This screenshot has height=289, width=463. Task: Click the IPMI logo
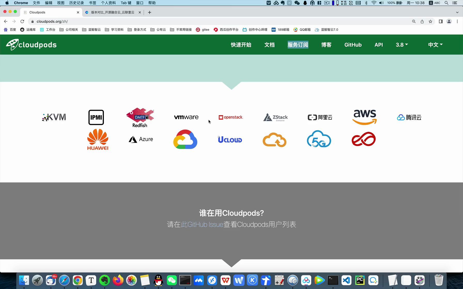click(96, 117)
